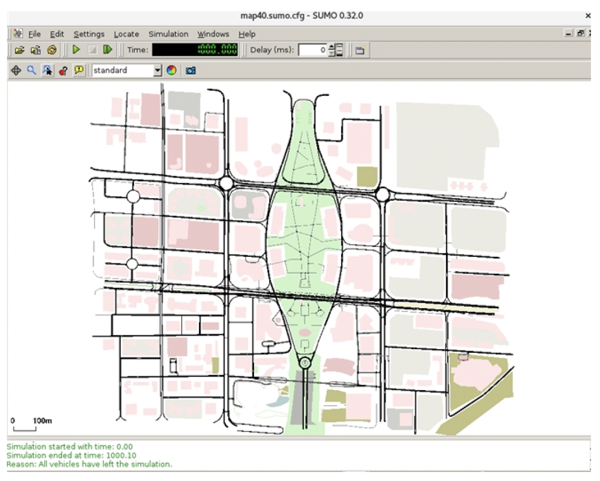The image size is (600, 481).
Task: Click the open simulation folder icon
Action: click(x=19, y=50)
